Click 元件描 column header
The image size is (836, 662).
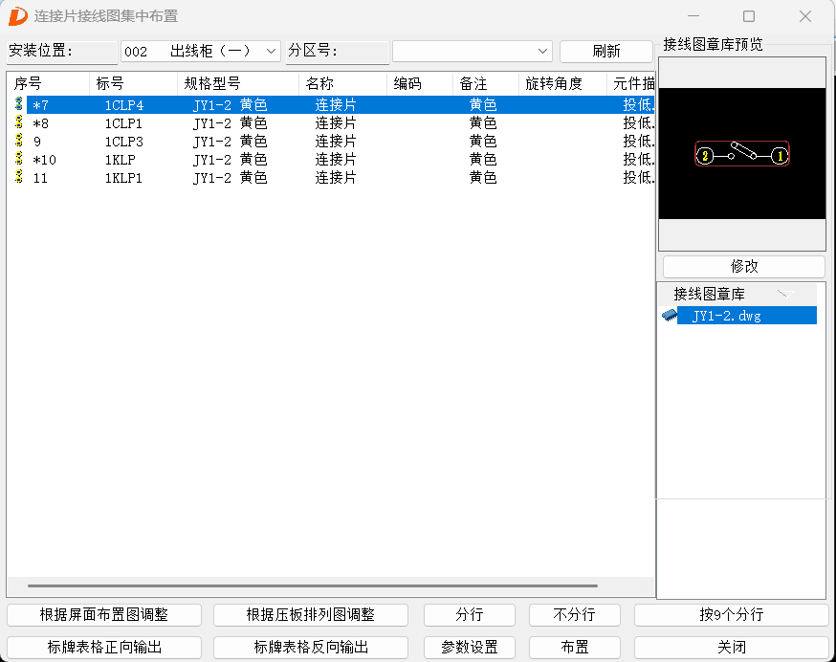pyautogui.click(x=631, y=84)
